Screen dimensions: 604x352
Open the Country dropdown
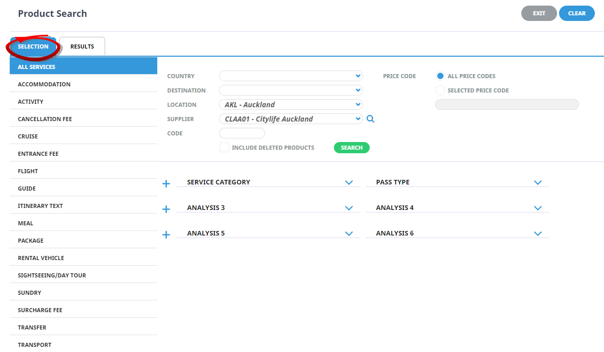coord(291,76)
